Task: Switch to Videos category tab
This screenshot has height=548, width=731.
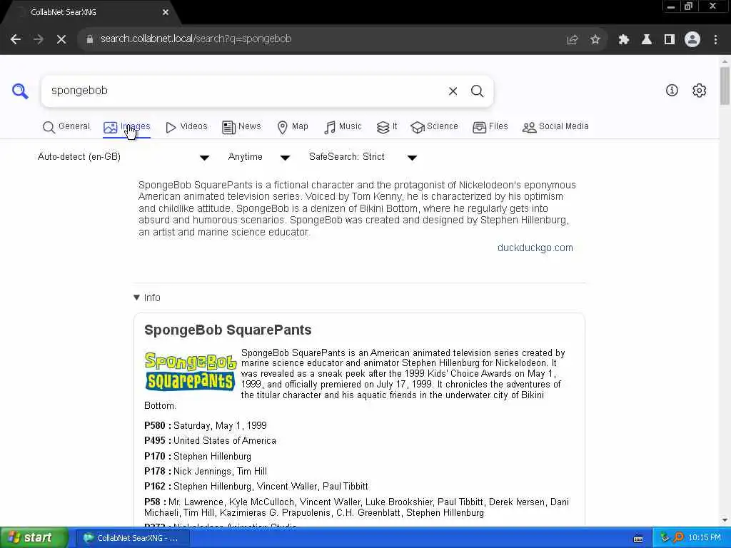Action: point(186,127)
